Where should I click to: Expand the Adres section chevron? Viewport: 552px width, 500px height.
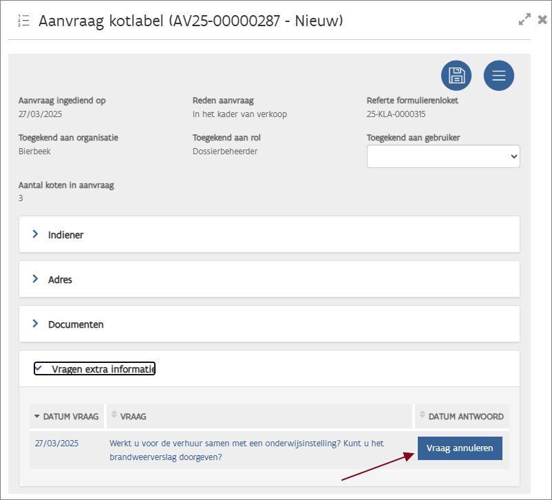(x=35, y=280)
